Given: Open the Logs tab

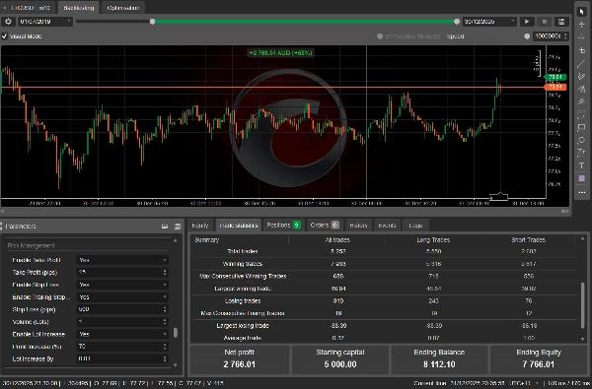Looking at the screenshot, I should 415,226.
